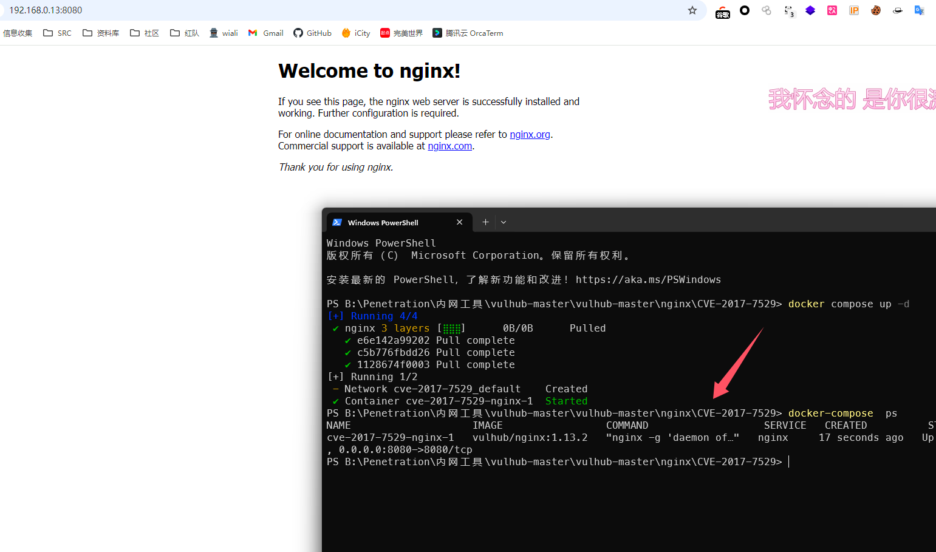Click the address bar showing 192.168.0.13:8080
Viewport: 936px width, 552px height.
point(304,10)
